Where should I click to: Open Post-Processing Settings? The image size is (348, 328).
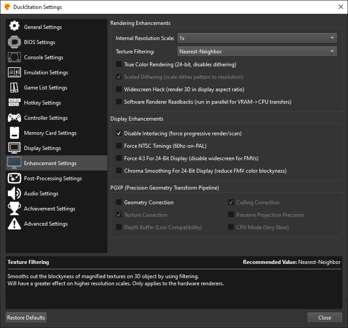57,178
